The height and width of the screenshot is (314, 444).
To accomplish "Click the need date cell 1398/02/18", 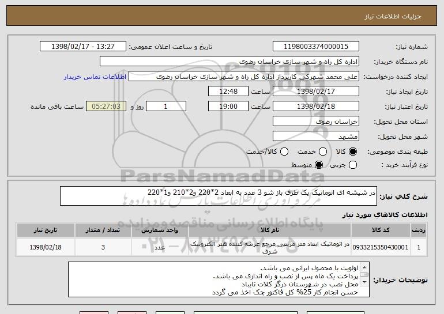I will tap(46, 247).
